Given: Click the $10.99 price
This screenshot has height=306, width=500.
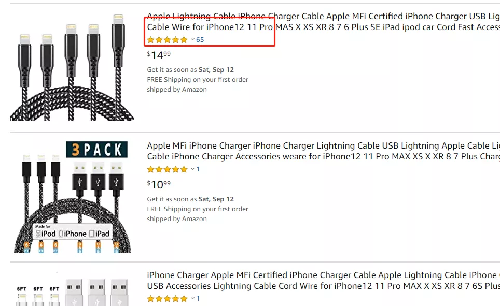Looking at the screenshot, I should coord(159,184).
